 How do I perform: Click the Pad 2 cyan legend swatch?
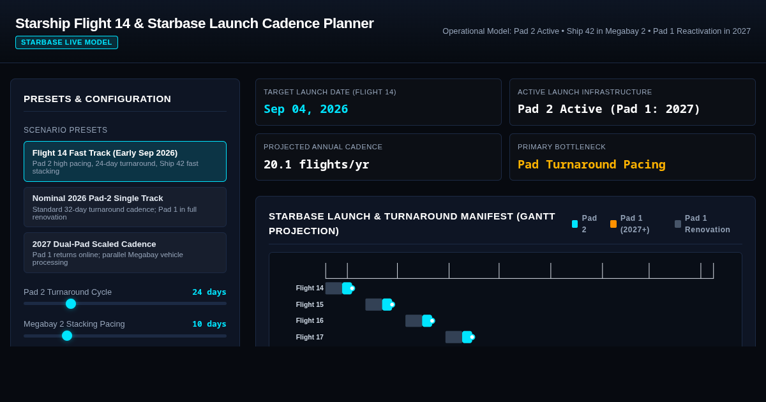click(x=574, y=224)
